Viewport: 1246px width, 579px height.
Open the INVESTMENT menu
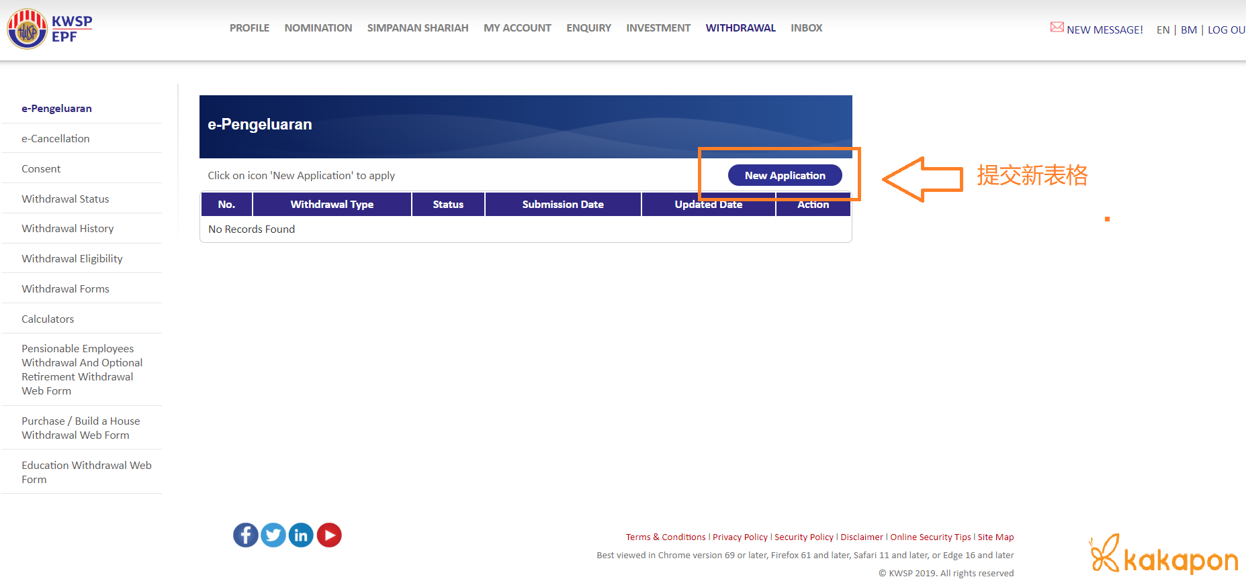pyautogui.click(x=658, y=28)
